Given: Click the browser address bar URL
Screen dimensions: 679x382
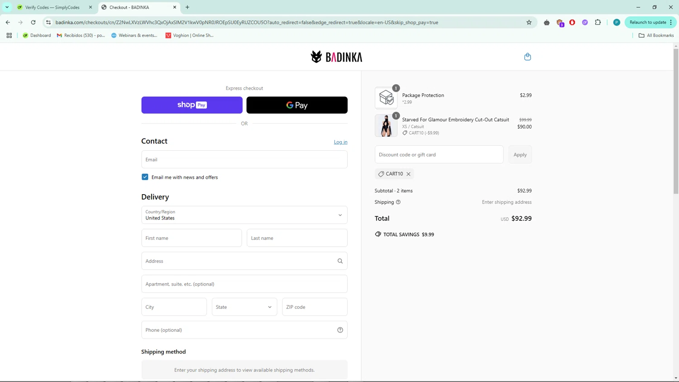Looking at the screenshot, I should coord(247,22).
